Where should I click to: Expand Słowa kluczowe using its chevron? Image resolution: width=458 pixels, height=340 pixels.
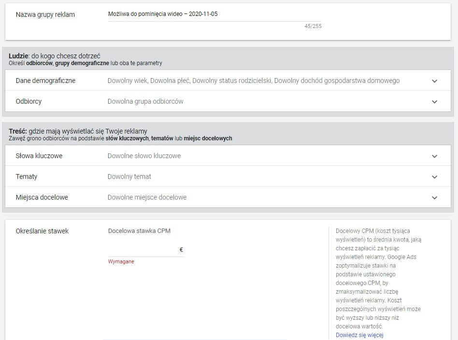pyautogui.click(x=434, y=156)
